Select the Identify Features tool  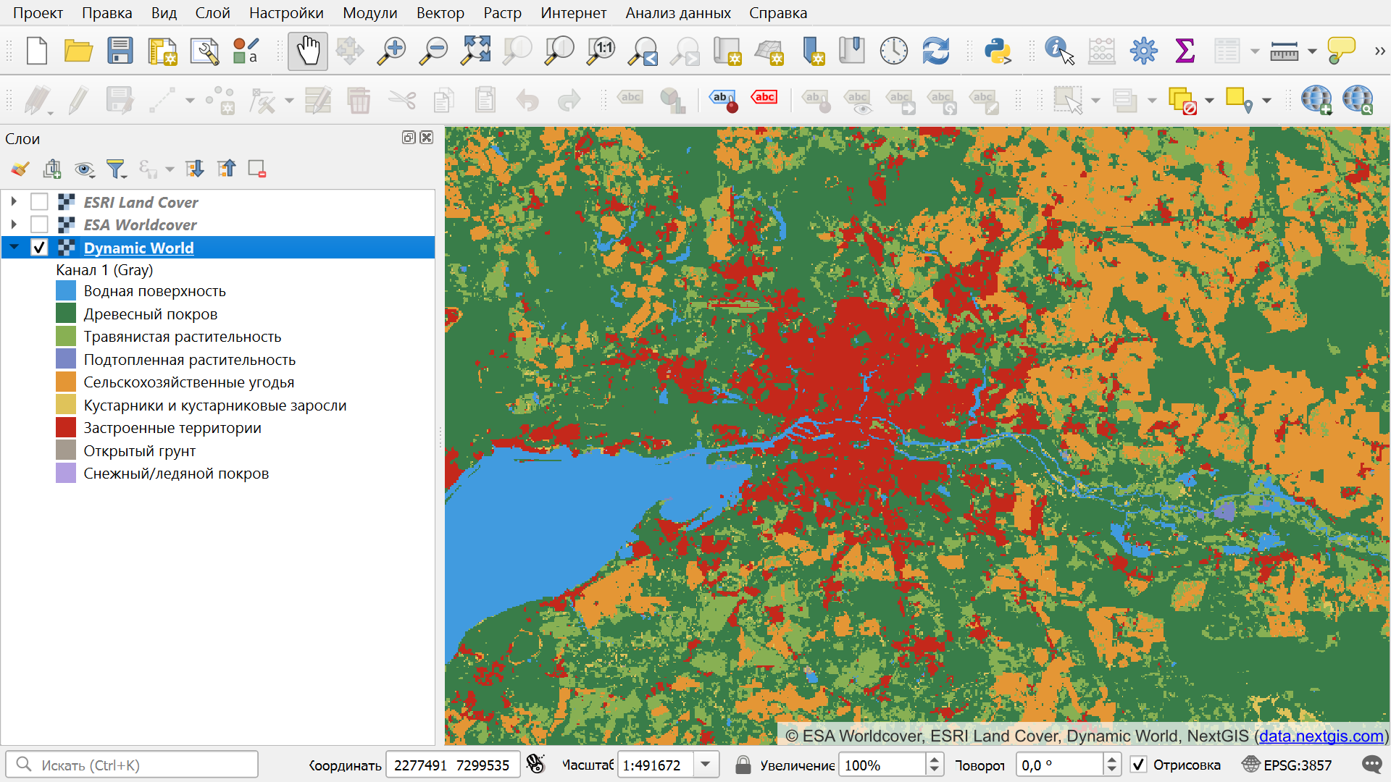point(1059,51)
